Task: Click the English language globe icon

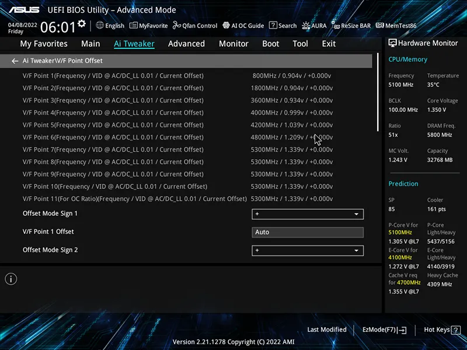Action: pyautogui.click(x=100, y=25)
